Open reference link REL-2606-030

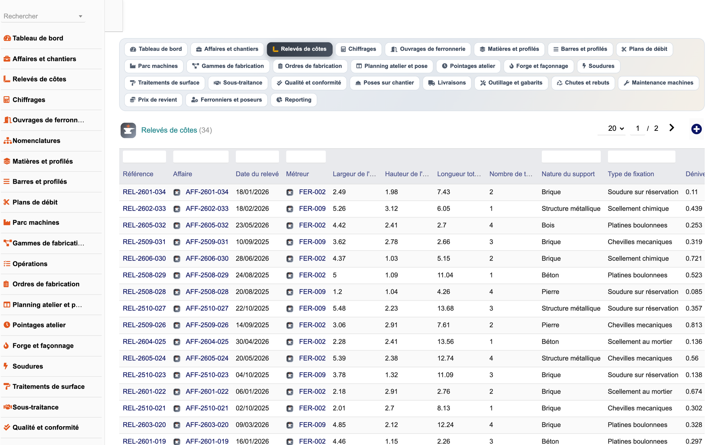point(144,259)
